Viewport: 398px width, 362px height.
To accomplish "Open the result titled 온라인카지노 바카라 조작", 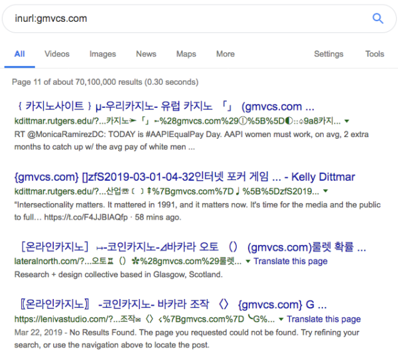I will [173, 304].
